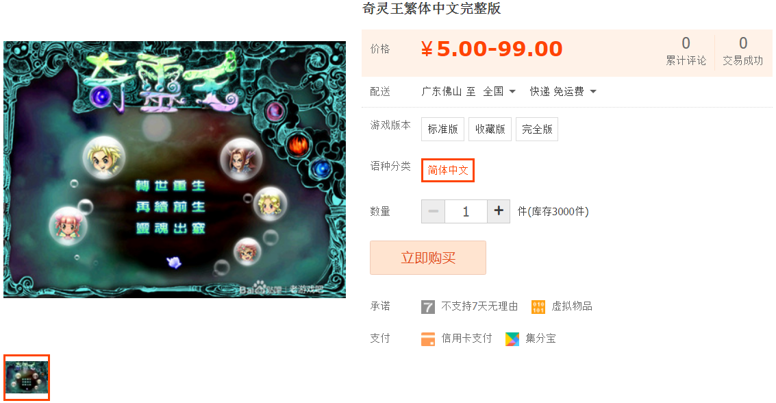Image resolution: width=776 pixels, height=403 pixels.
Task: Expand the 快递 免运费 shipping dropdown
Action: (x=563, y=92)
